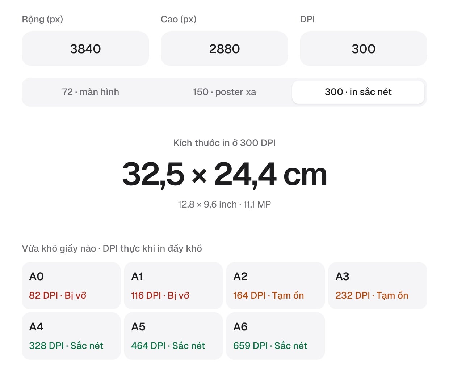Select the A1 paper size card

point(173,286)
